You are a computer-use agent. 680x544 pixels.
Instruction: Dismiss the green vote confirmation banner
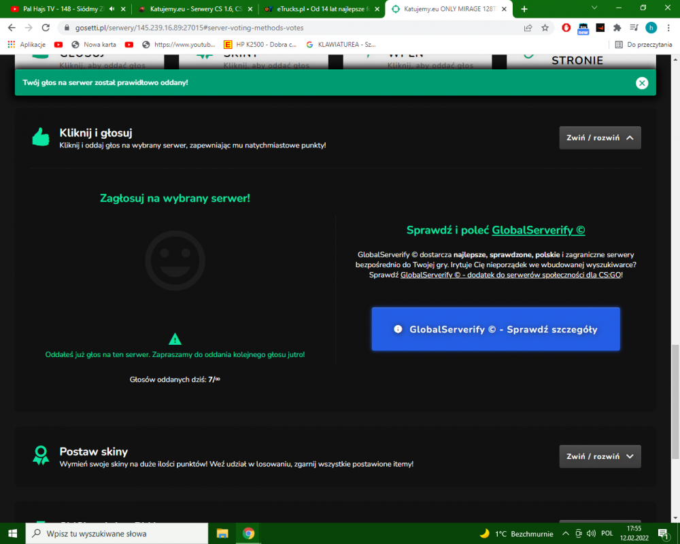pos(642,83)
